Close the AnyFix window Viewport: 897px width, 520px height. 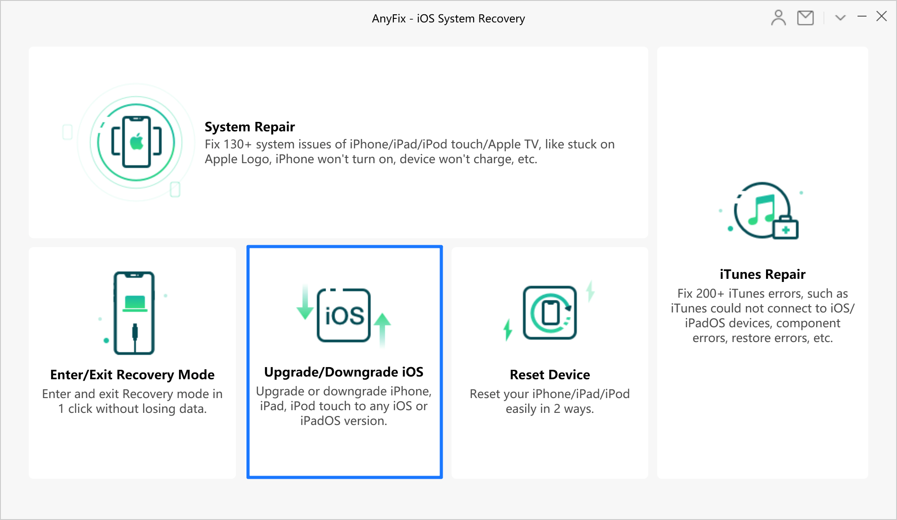(882, 17)
